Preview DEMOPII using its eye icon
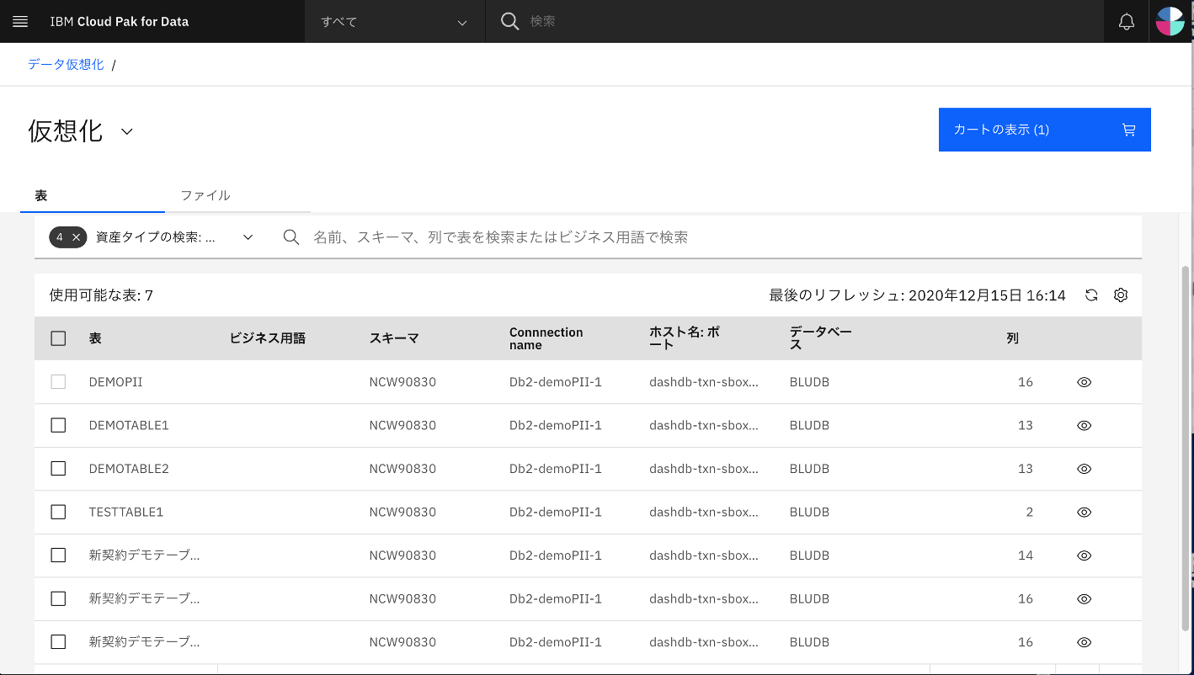 pos(1084,381)
